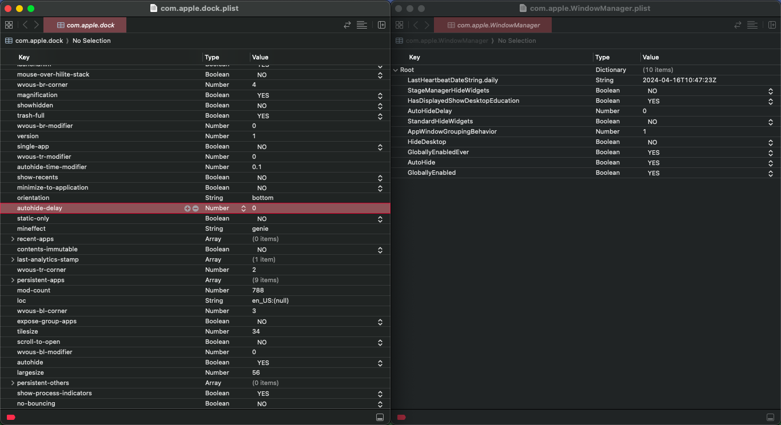Click com.apple.WindowManager breadcrumb table icon

pyautogui.click(x=399, y=41)
